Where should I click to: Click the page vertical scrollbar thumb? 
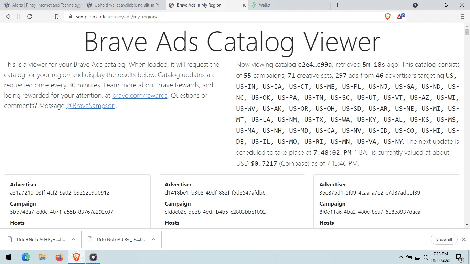467,32
